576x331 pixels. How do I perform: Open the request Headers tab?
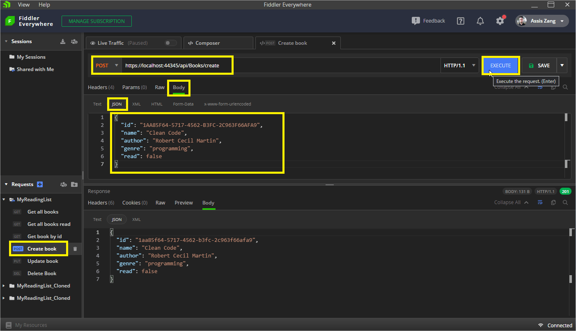(101, 87)
